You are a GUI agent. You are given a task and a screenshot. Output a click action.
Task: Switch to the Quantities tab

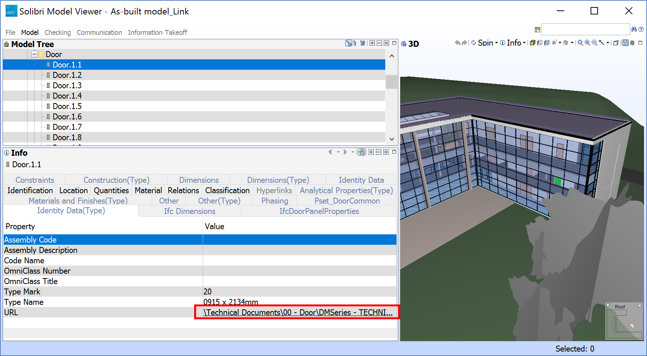pyautogui.click(x=111, y=190)
